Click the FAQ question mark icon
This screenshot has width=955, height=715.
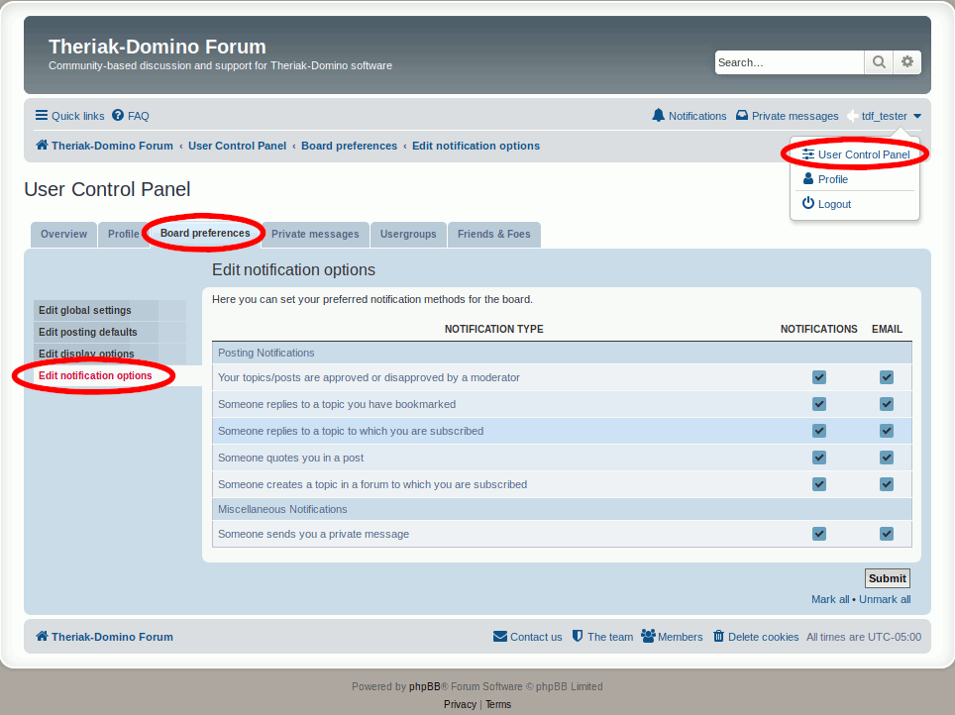pos(118,116)
